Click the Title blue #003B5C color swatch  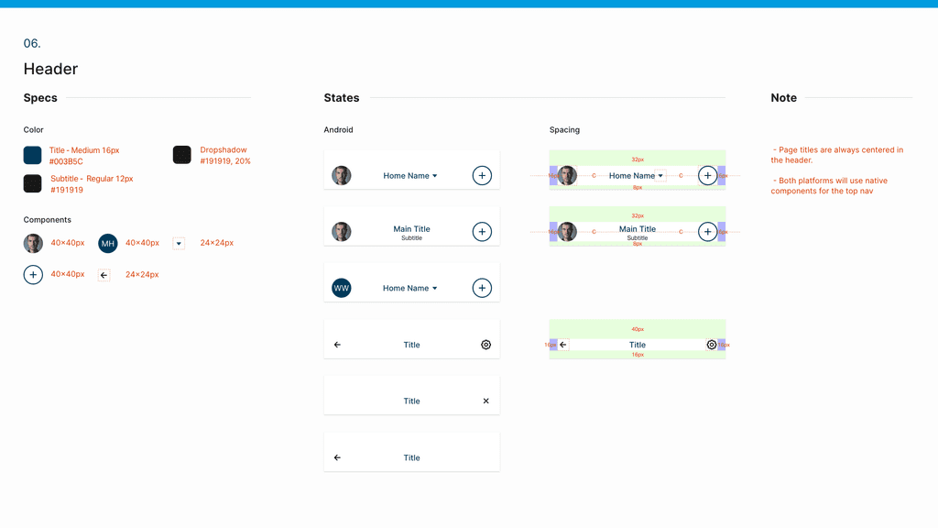(32, 155)
